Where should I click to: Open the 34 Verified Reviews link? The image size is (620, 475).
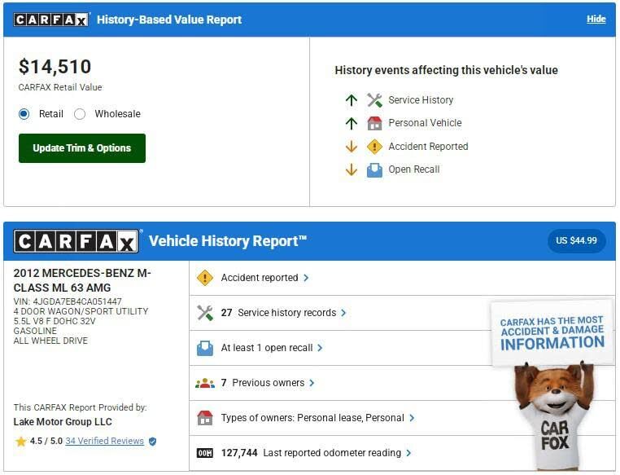pos(104,442)
